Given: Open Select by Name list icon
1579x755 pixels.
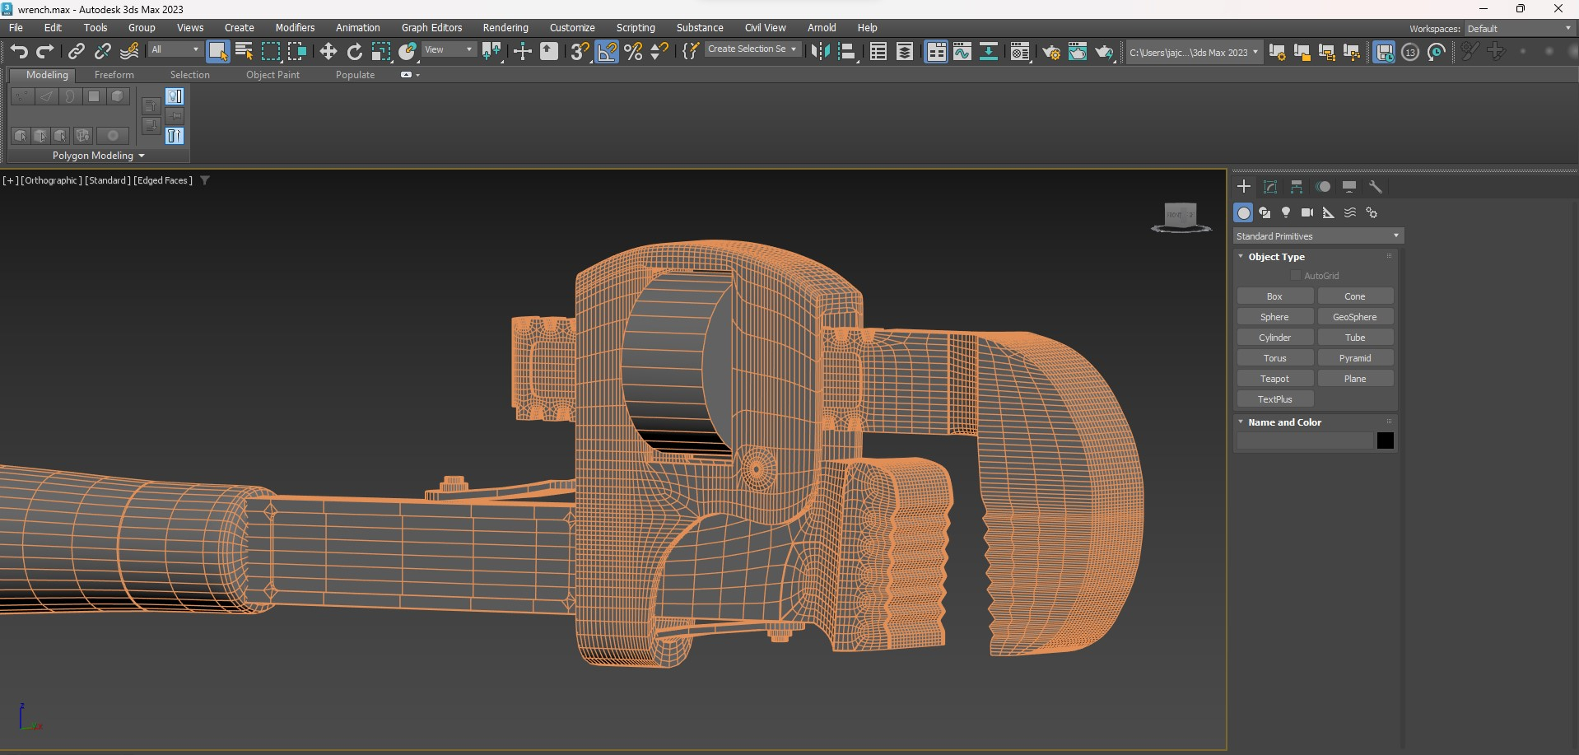Looking at the screenshot, I should click(x=244, y=51).
